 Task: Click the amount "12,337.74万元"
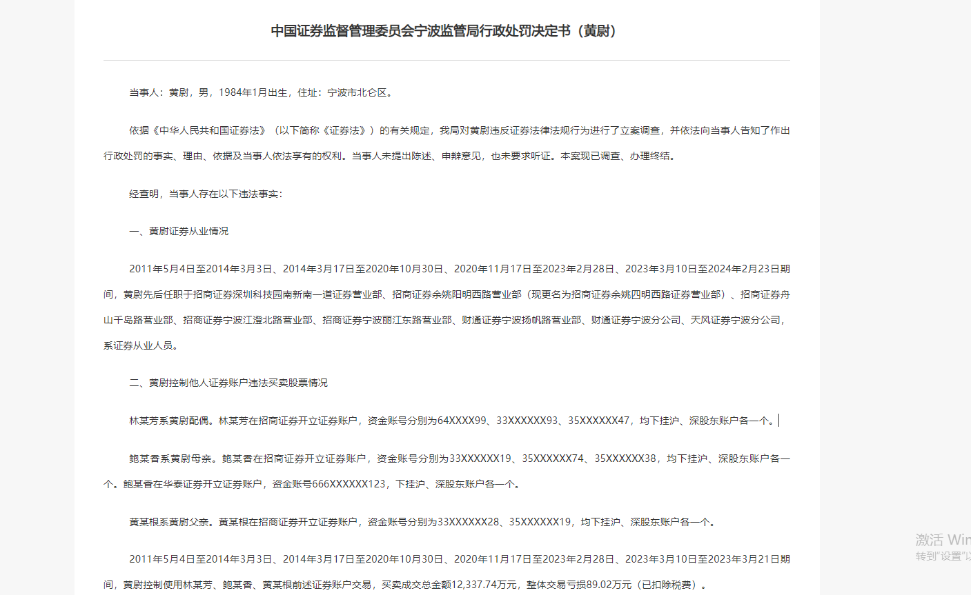click(484, 585)
